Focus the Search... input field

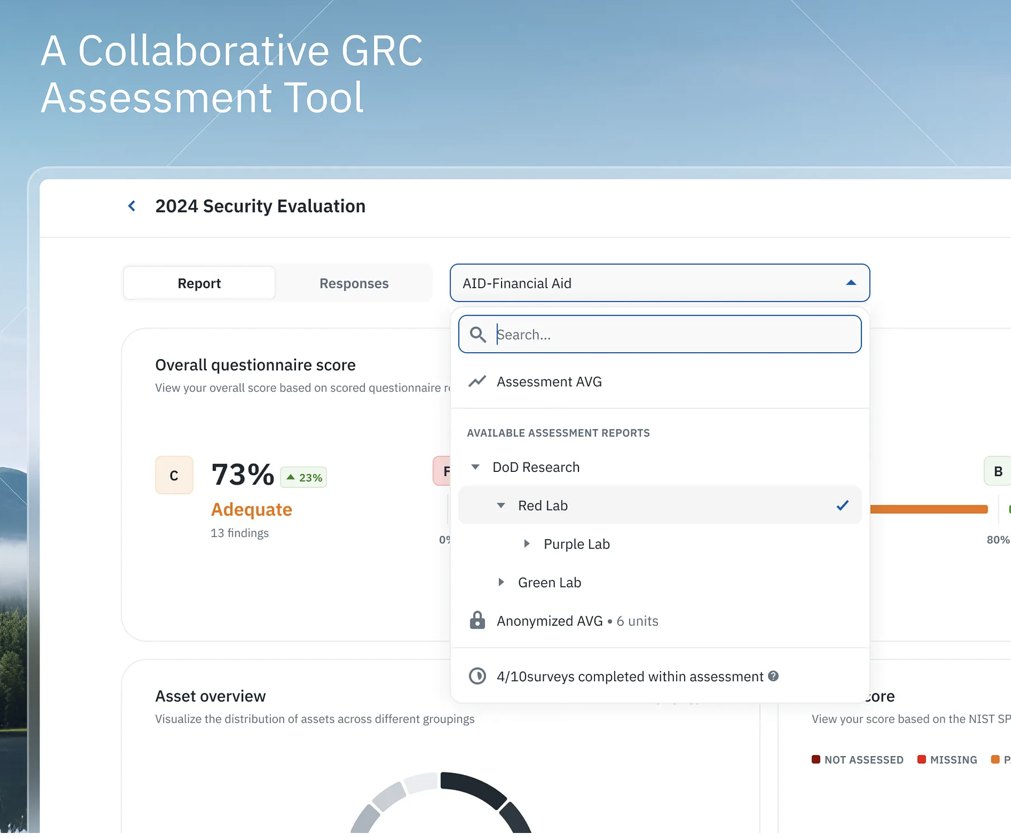point(660,334)
